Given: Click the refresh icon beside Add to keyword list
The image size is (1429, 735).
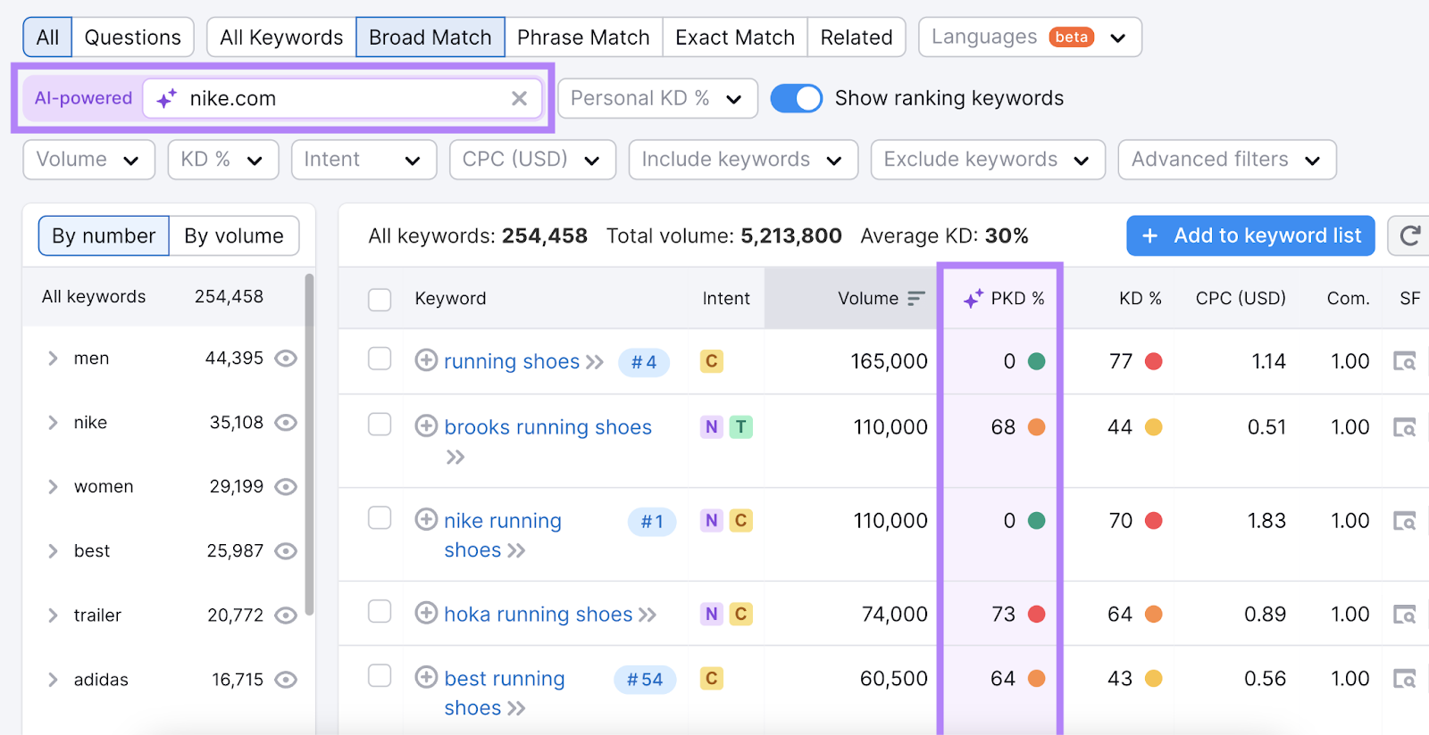Looking at the screenshot, I should pos(1409,235).
